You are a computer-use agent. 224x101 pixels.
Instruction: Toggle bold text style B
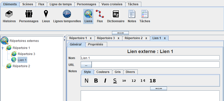pos(96,81)
